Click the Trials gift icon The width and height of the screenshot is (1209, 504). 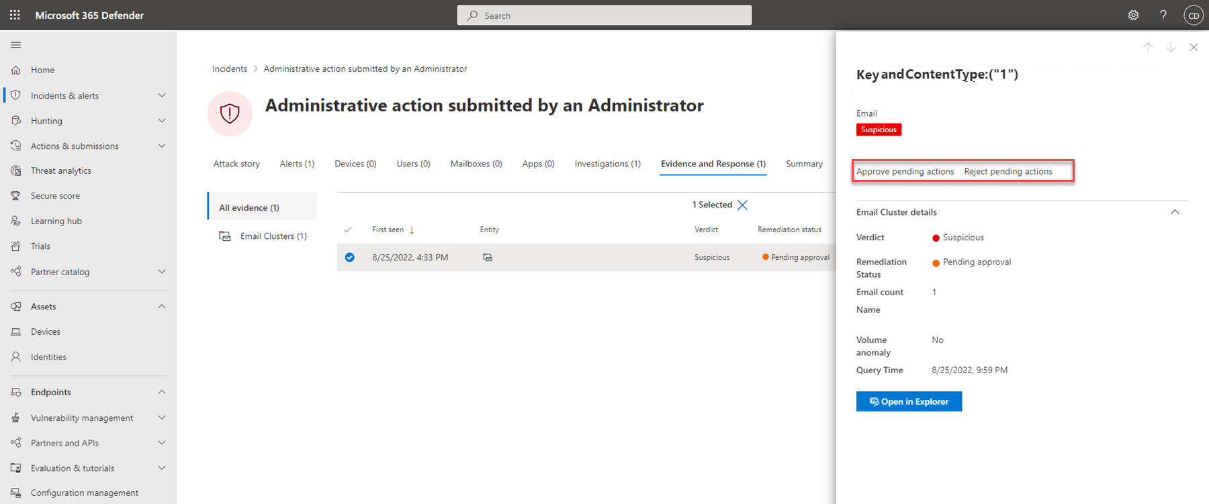16,246
